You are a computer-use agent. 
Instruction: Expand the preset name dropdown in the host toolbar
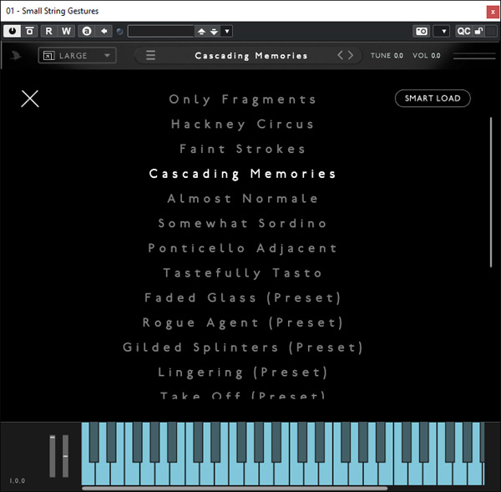tap(228, 31)
